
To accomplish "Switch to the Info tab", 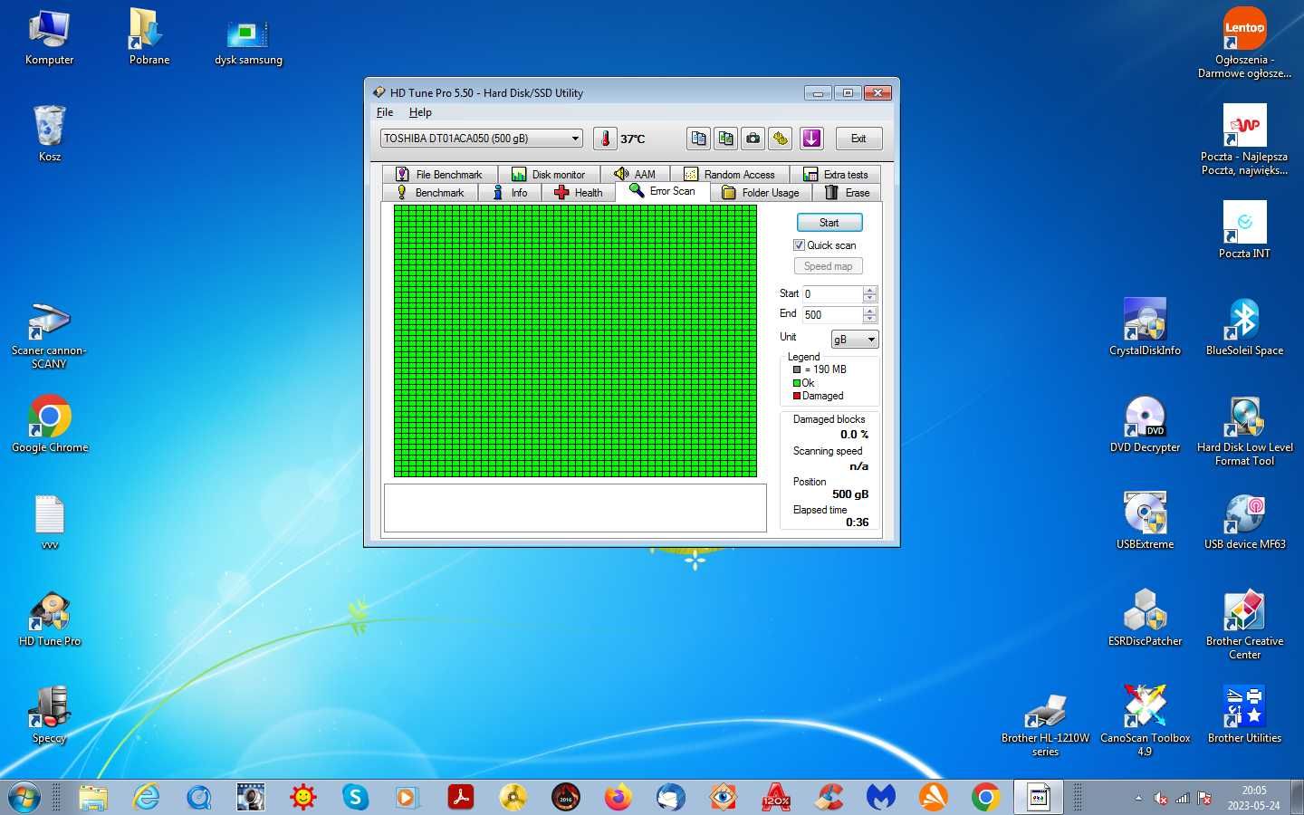I will 510,193.
